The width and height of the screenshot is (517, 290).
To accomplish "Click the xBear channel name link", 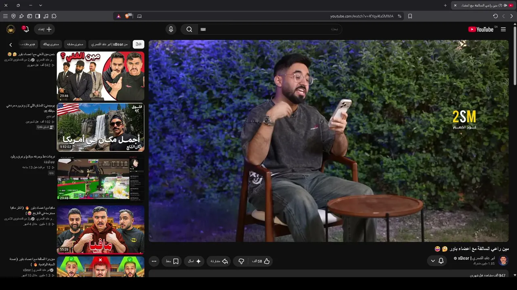I will pyautogui.click(x=476, y=258).
